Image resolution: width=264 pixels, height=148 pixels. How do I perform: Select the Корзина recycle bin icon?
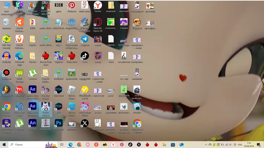(x=6, y=22)
